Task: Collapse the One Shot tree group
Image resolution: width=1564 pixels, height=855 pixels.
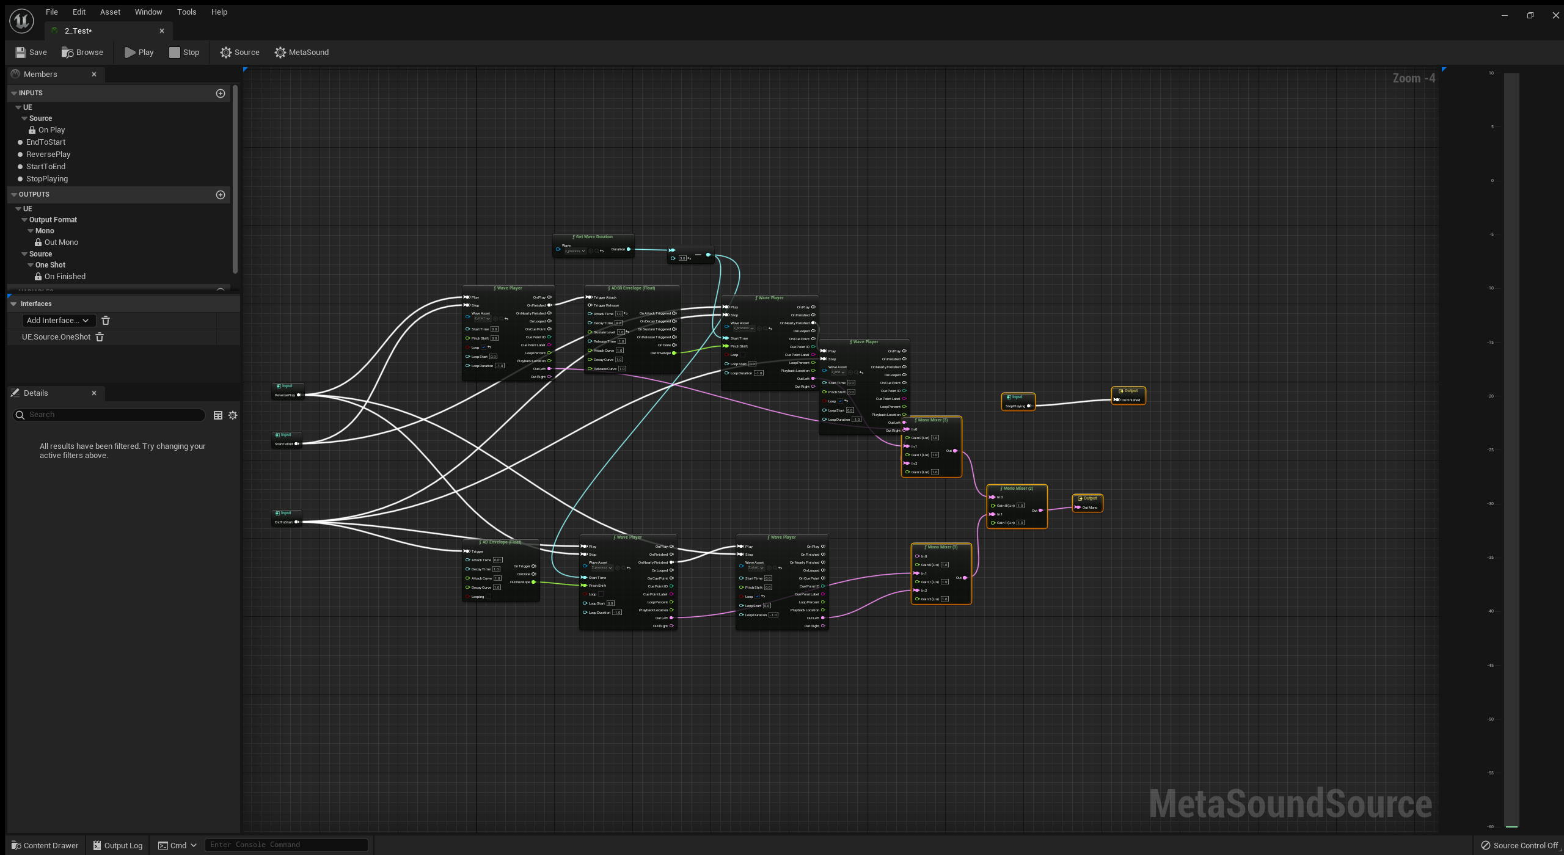Action: click(x=31, y=265)
